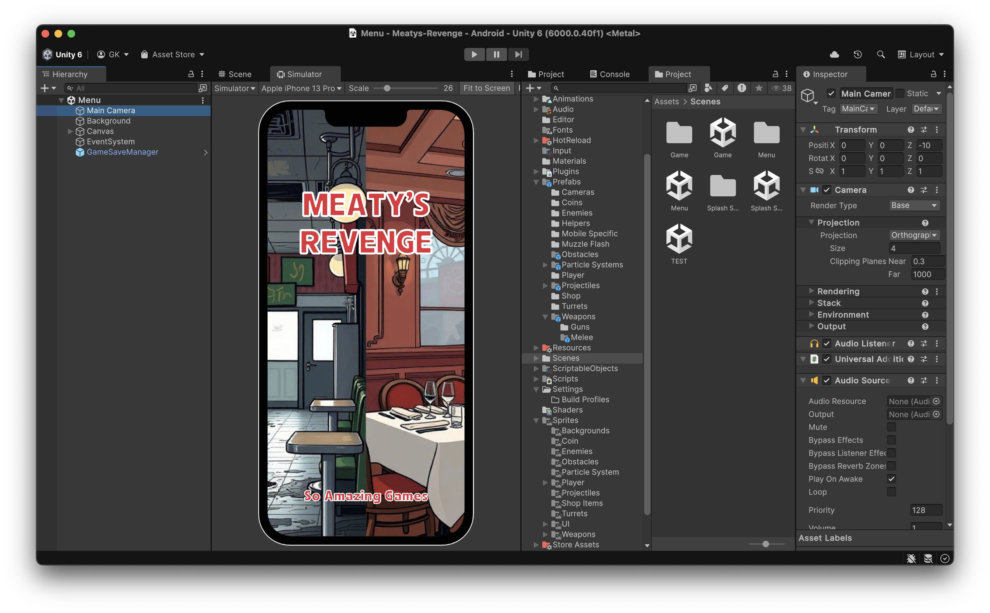Viewport: 990px width, 613px height.
Task: Open the Camera component three-dot menu
Action: pos(937,190)
